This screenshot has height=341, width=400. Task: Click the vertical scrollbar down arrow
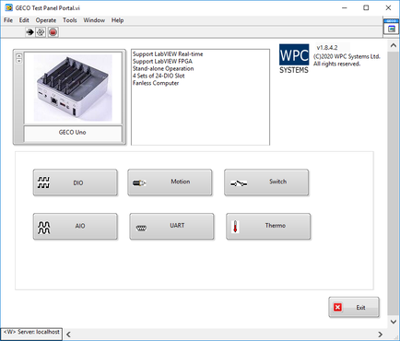tap(394, 322)
